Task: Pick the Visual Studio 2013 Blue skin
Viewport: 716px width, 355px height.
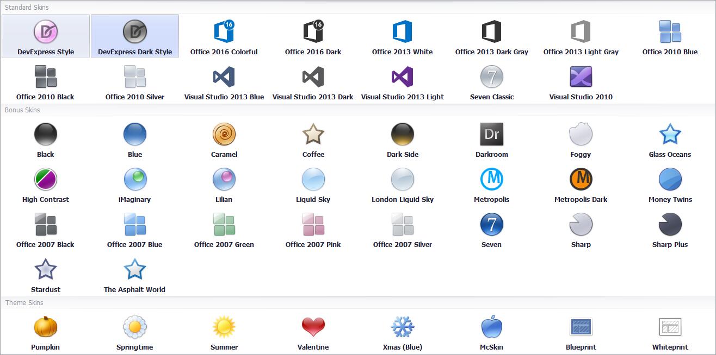Action: click(224, 77)
